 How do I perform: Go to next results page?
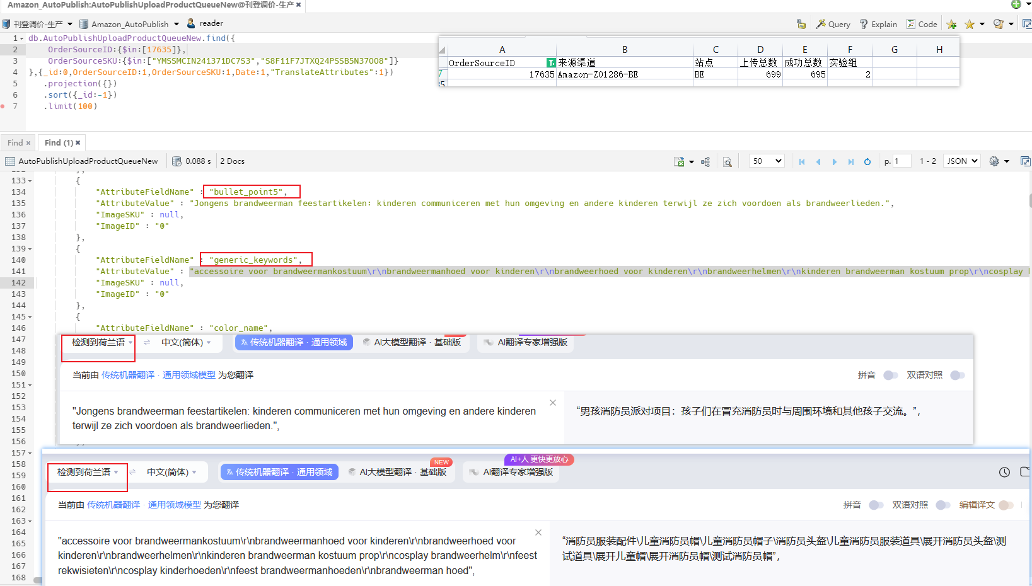pos(835,161)
